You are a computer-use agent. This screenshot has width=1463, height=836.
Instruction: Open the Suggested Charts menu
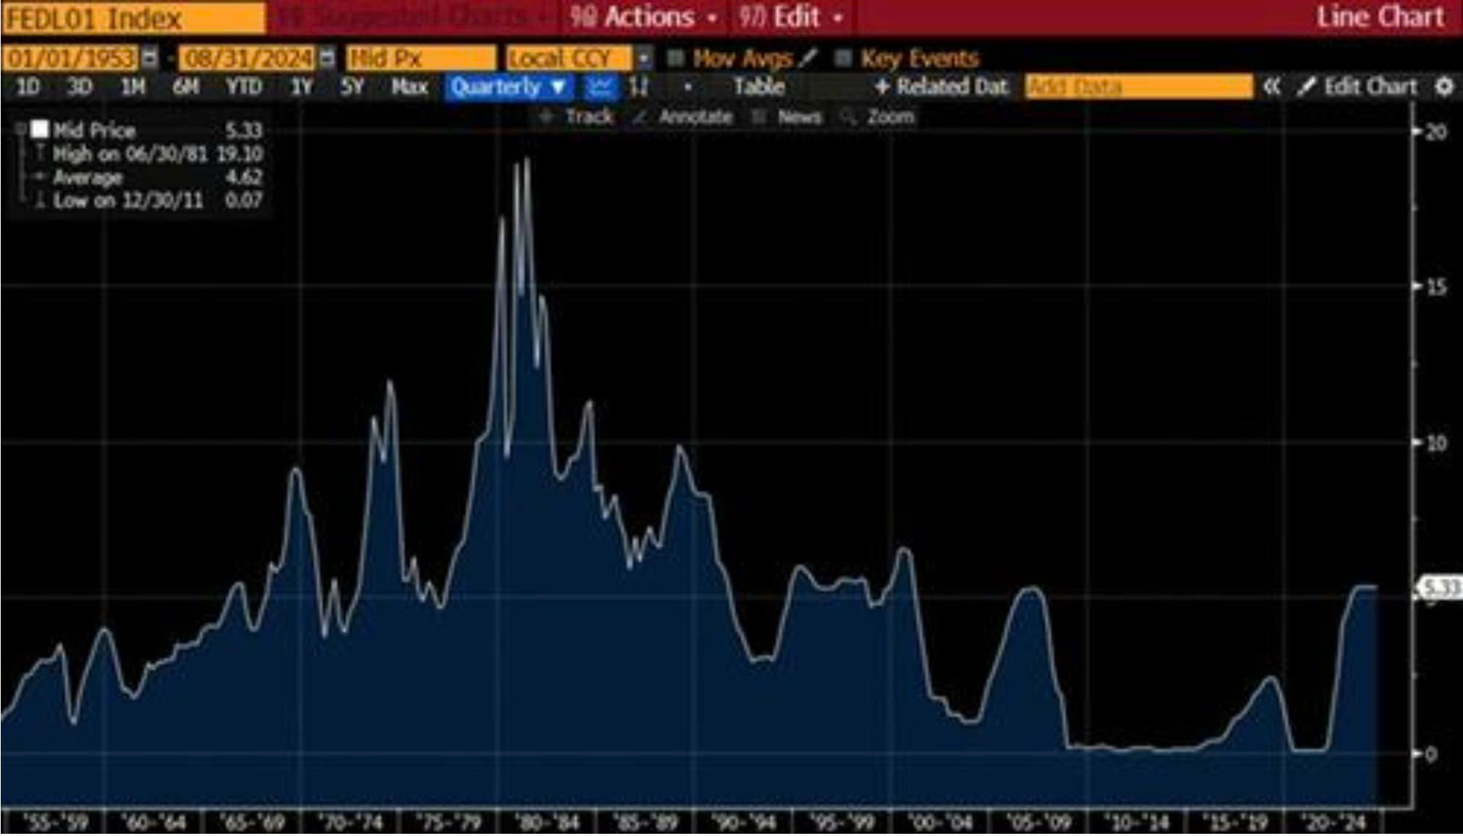pos(414,17)
